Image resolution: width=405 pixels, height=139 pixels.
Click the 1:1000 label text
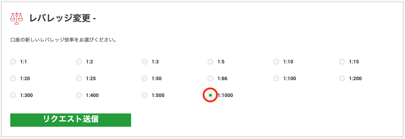point(225,95)
